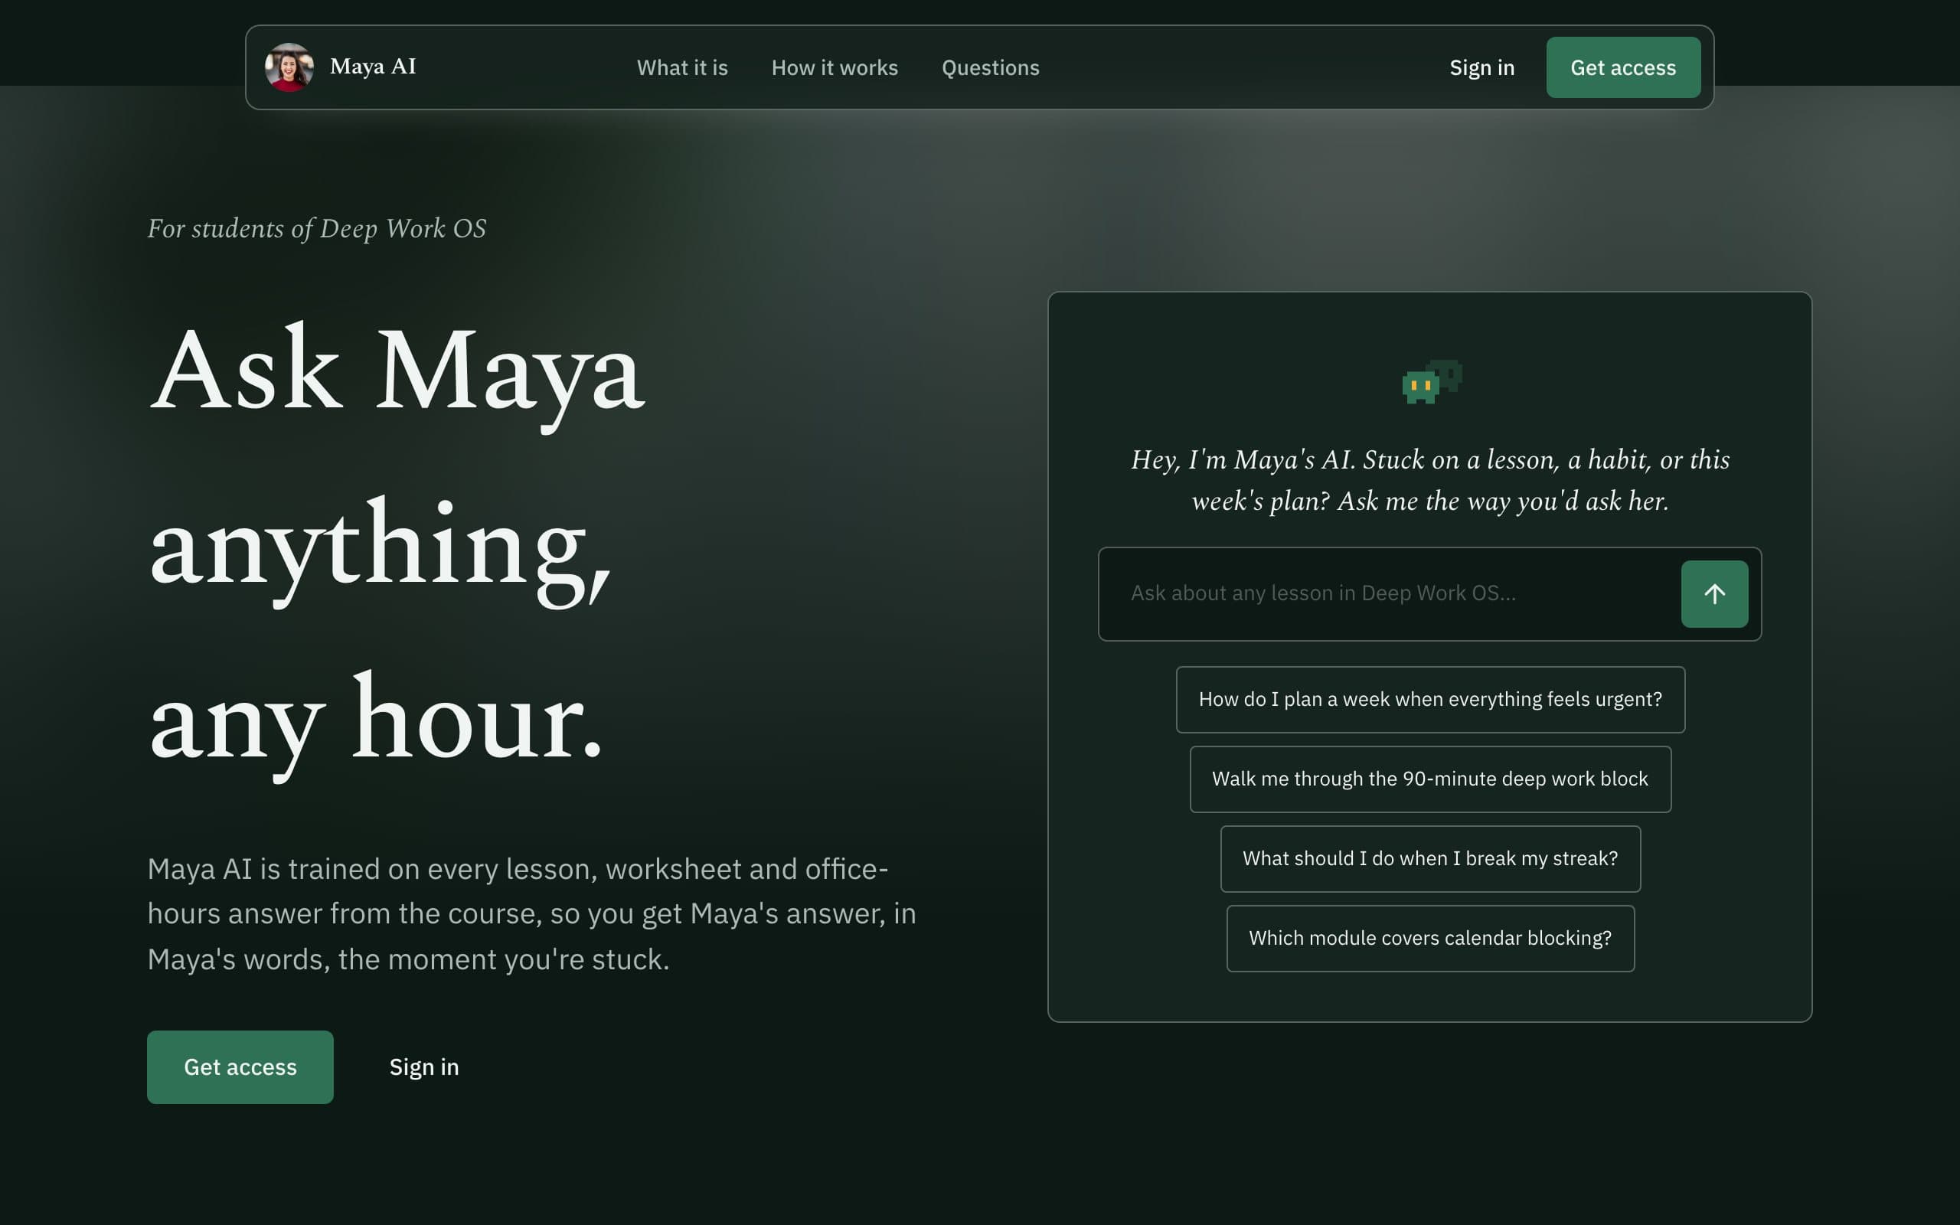Select 'break my streak' suggestion

(1429, 858)
